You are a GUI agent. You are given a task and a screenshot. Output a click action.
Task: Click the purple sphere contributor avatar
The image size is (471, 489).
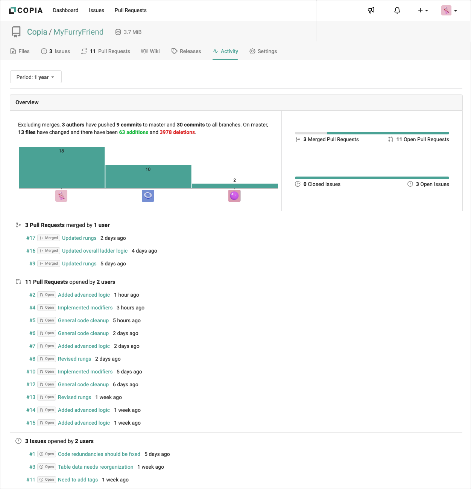point(234,196)
